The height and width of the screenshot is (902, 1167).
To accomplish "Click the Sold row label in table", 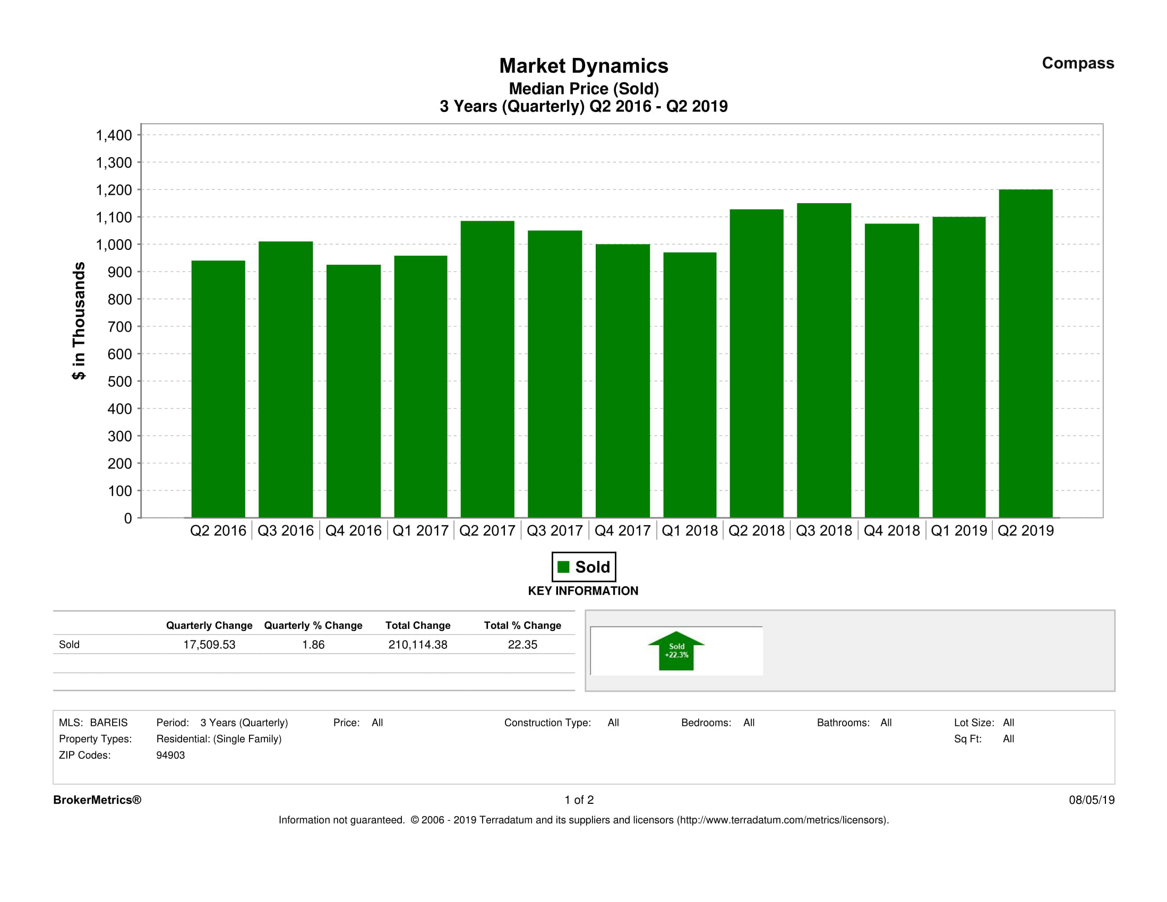I will coord(69,645).
